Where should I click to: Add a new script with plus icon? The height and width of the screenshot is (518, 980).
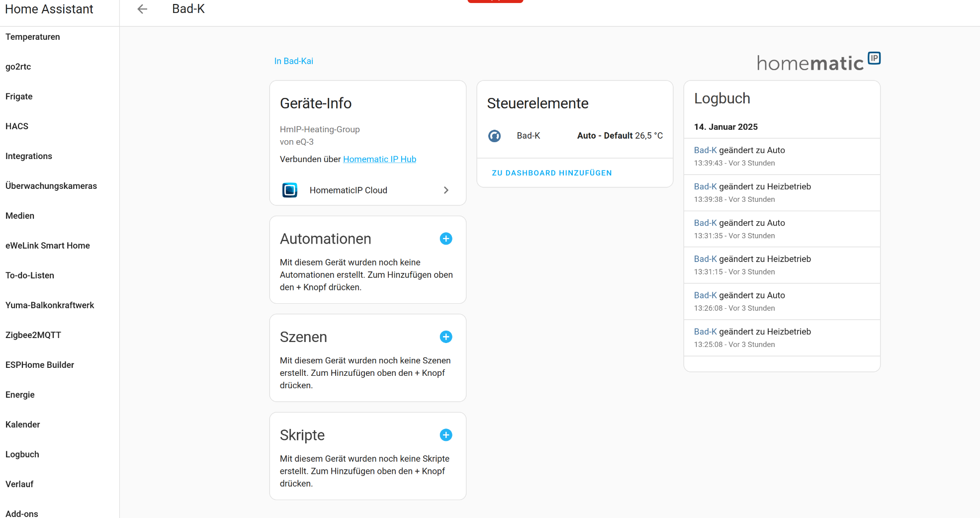[x=446, y=435]
